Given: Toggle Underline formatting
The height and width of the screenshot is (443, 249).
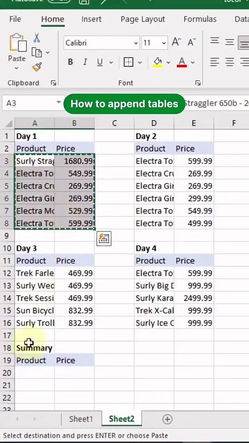Looking at the screenshot, I should [x=100, y=62].
